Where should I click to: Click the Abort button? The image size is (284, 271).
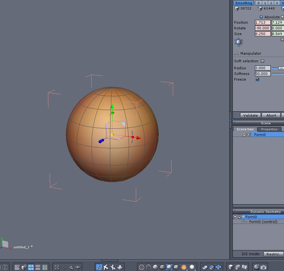(271, 115)
